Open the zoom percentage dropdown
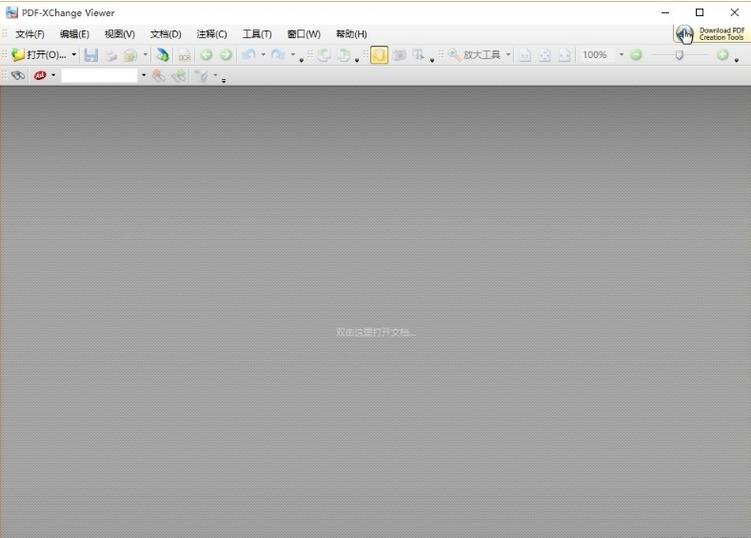751x538 pixels. [x=622, y=54]
